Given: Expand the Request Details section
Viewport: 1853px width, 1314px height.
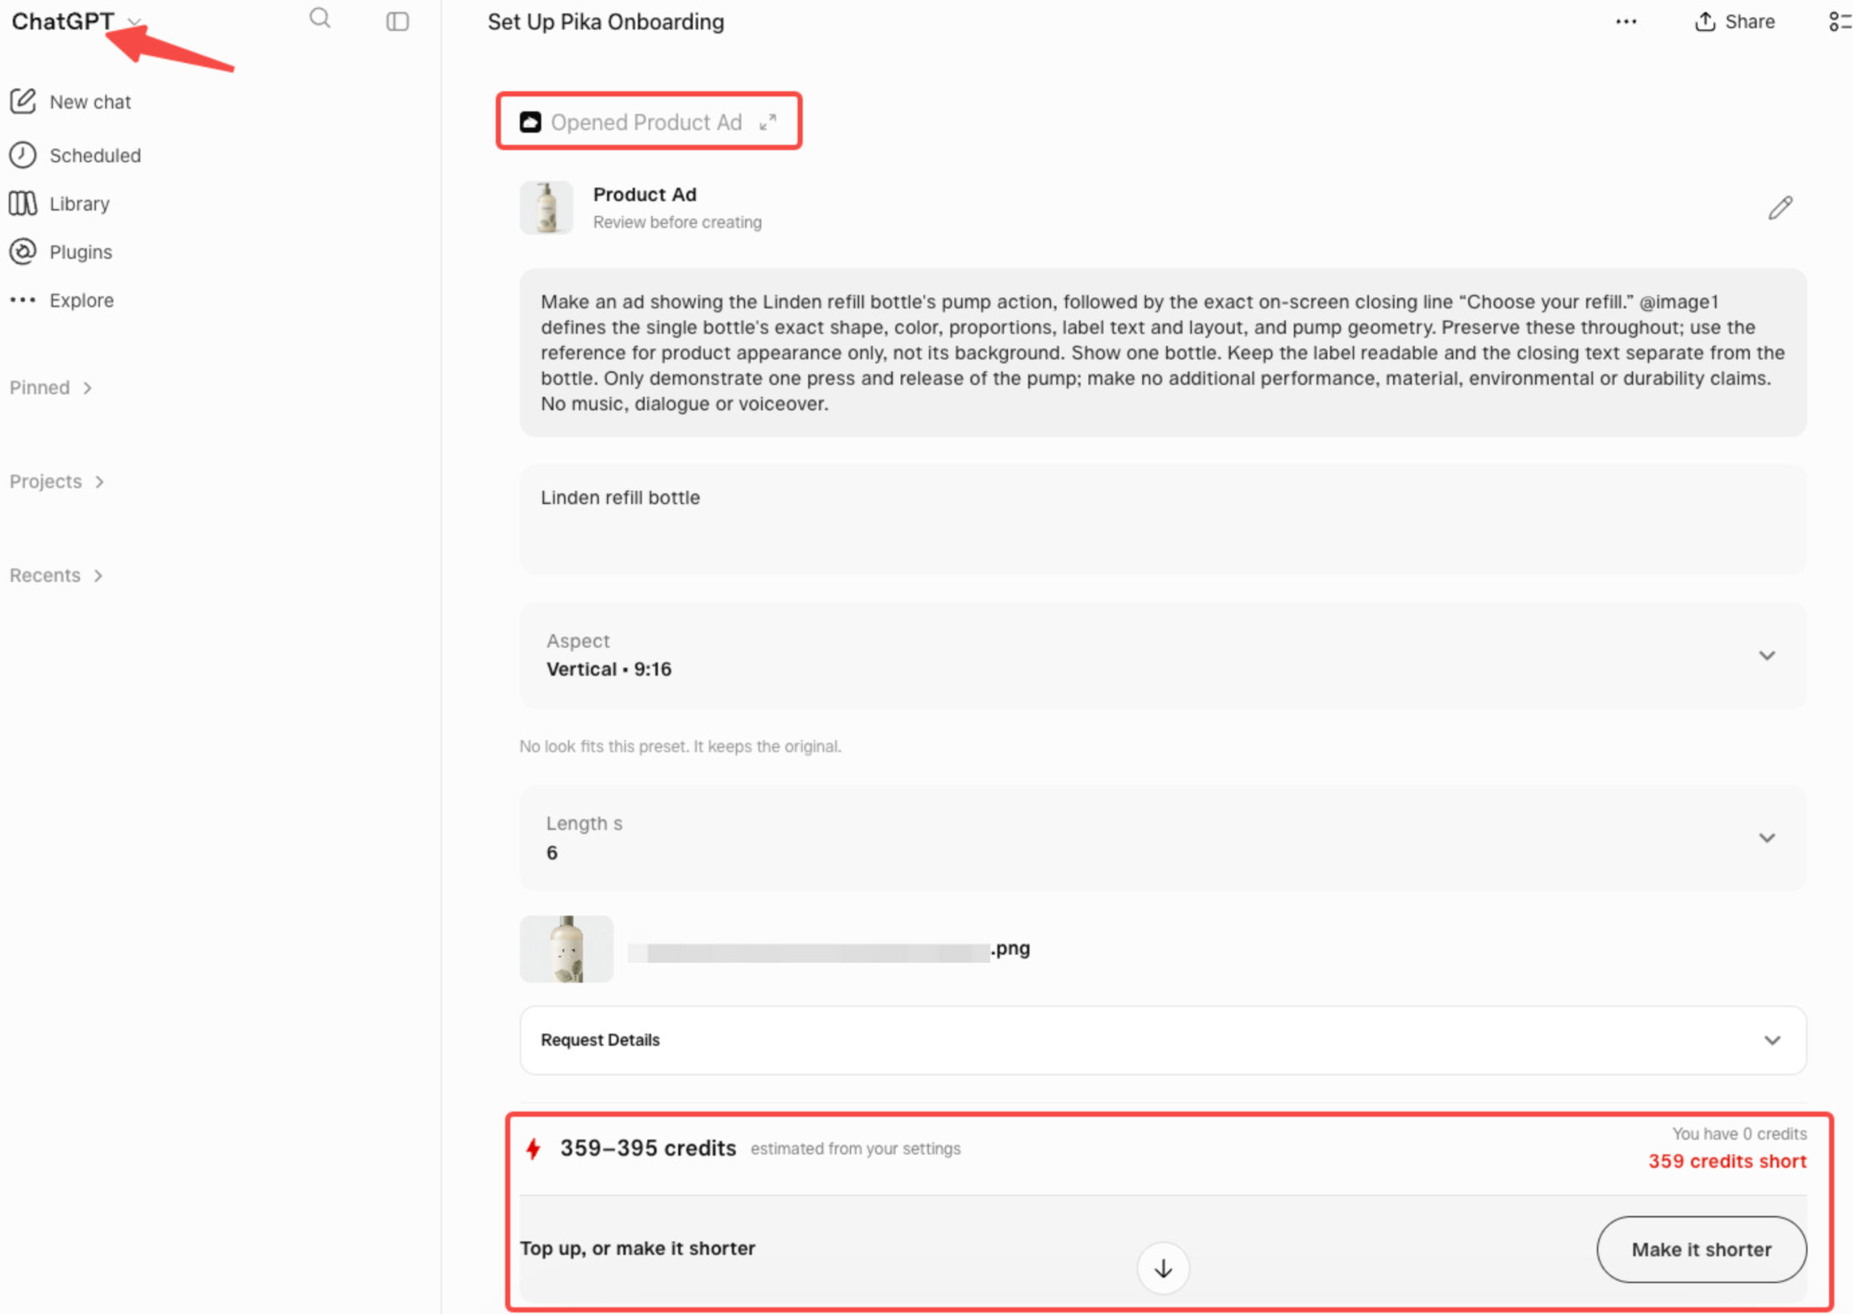Looking at the screenshot, I should tap(1162, 1039).
